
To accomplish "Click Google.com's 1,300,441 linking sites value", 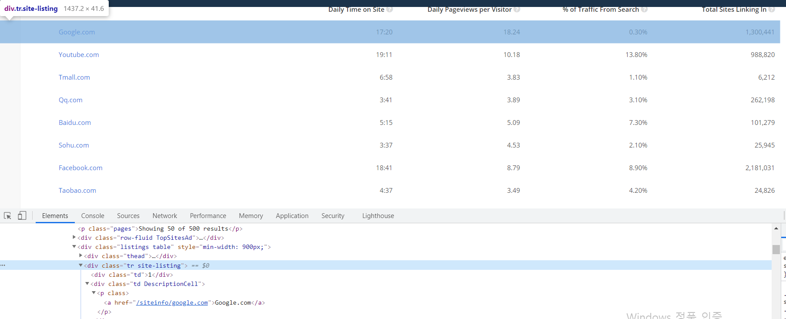I will pos(760,32).
